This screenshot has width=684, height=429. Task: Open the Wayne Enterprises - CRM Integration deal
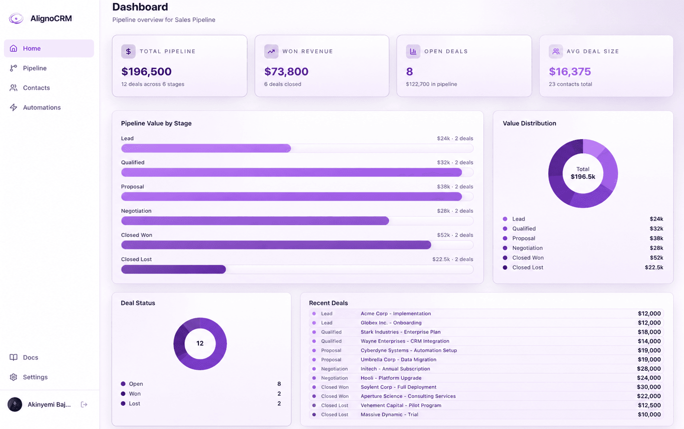486,341
